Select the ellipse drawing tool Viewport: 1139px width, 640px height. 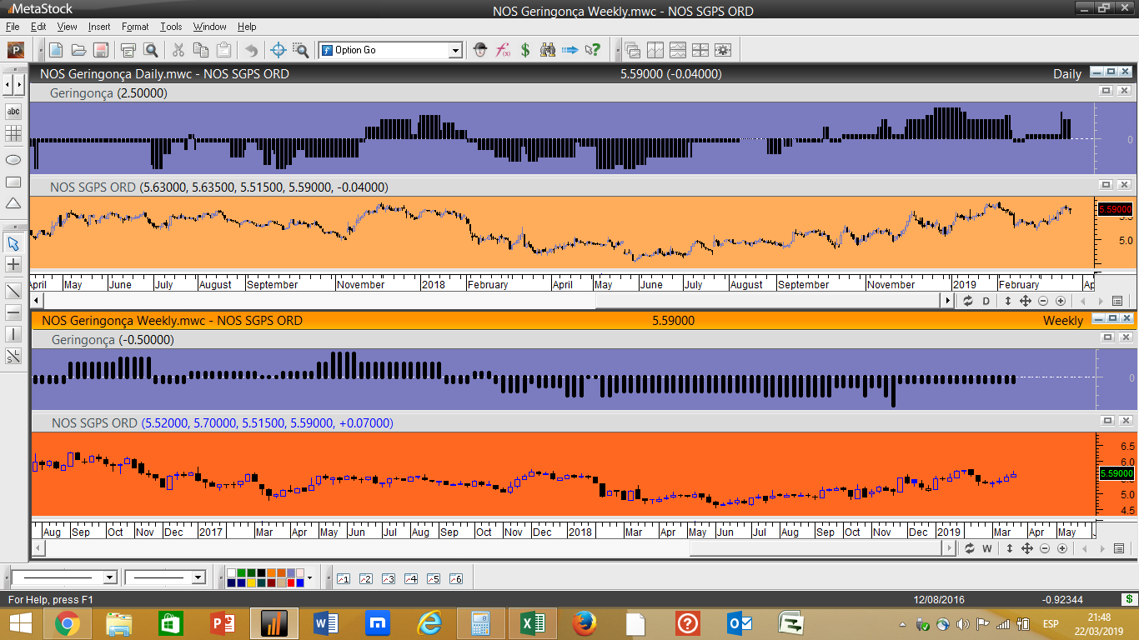point(13,159)
